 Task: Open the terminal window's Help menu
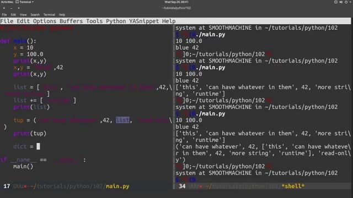point(62,15)
